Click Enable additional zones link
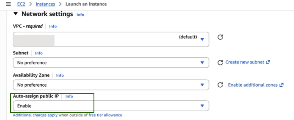 coord(253,85)
